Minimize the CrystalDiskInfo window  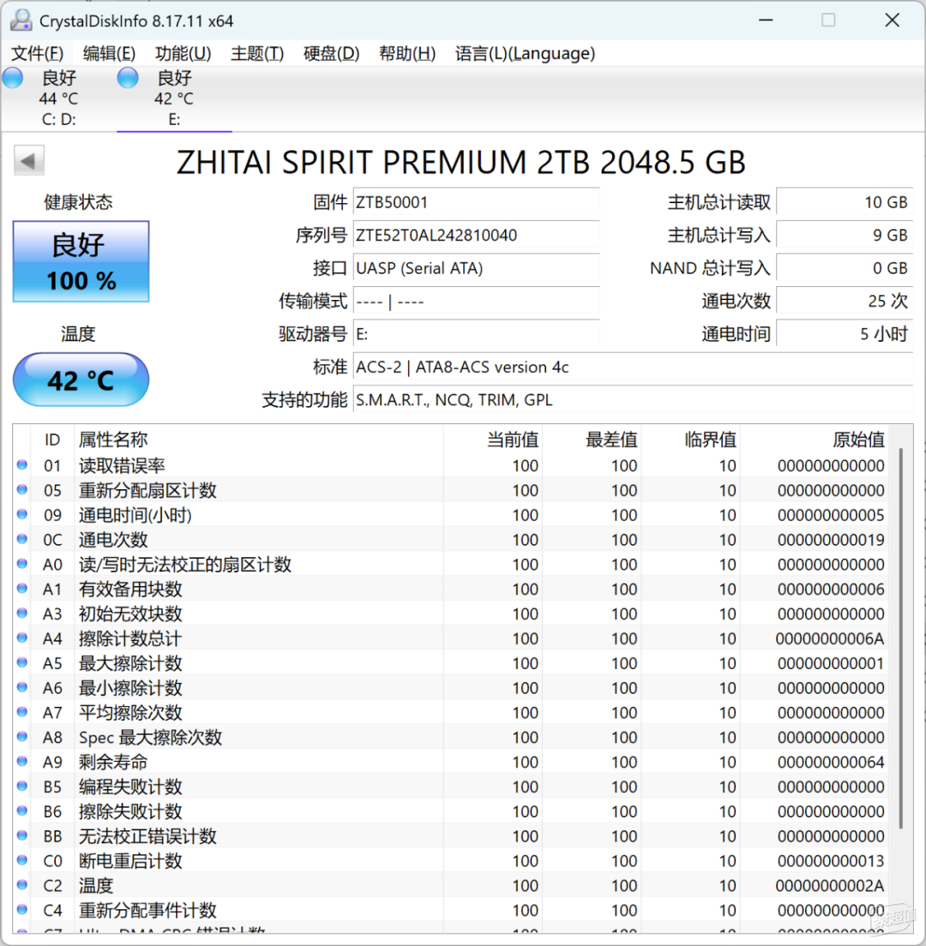click(766, 21)
